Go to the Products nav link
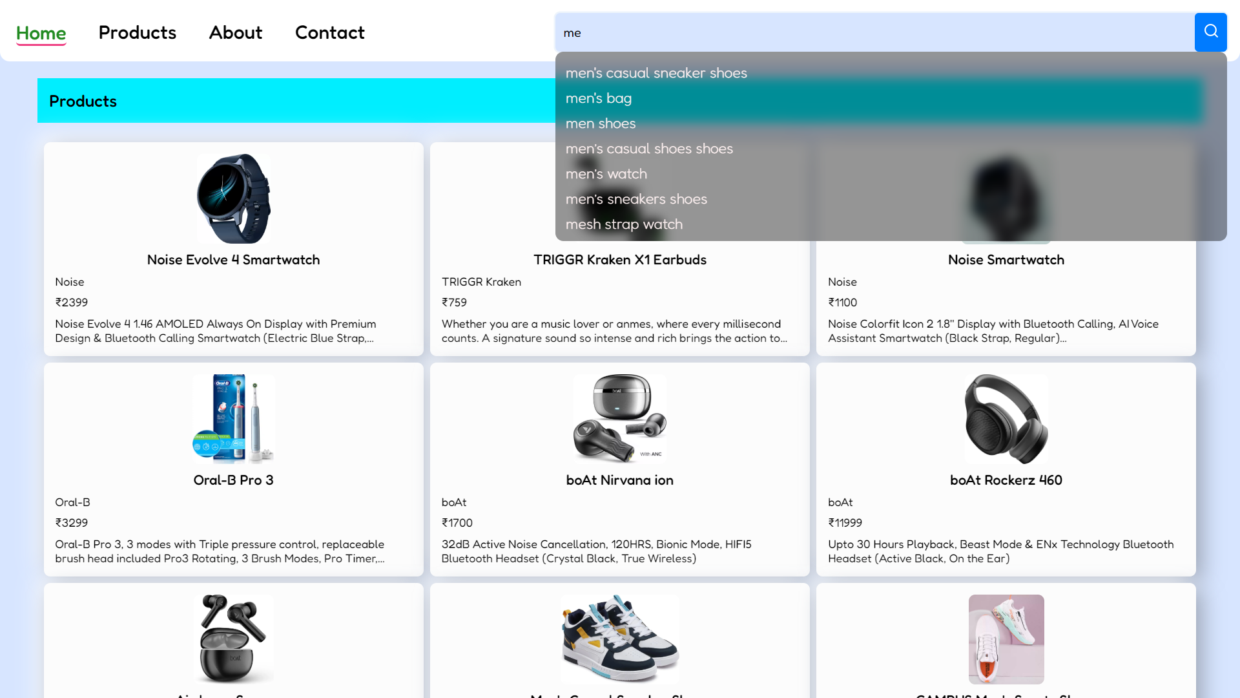Screen dimensions: 1240x698 [138, 32]
